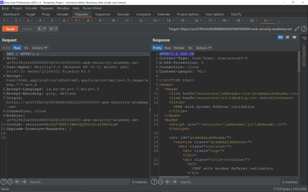Open the back-history dropdown arrow
The height and width of the screenshot is (192, 308).
click(44, 29)
